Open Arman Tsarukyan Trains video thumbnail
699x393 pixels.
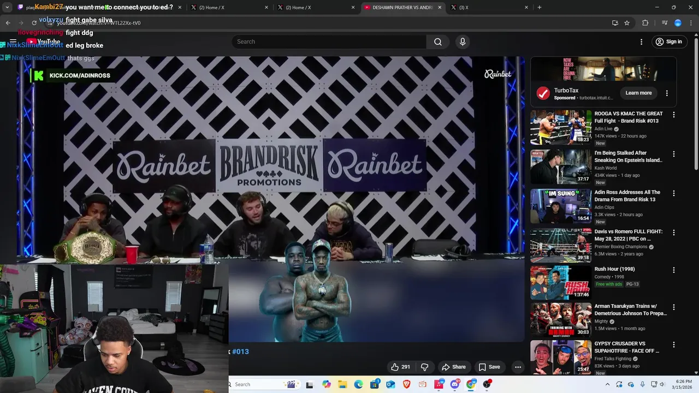(560, 320)
